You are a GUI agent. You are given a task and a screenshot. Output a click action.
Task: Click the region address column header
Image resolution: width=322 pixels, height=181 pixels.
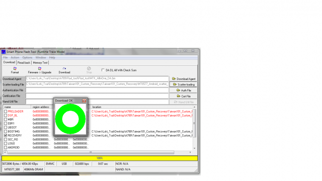point(42,107)
